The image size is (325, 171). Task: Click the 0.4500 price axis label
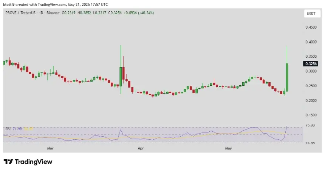pos(311,27)
